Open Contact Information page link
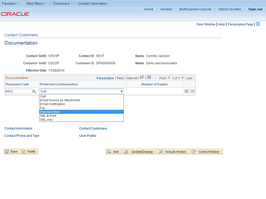Screen dimensions: 266x199 point(18,129)
